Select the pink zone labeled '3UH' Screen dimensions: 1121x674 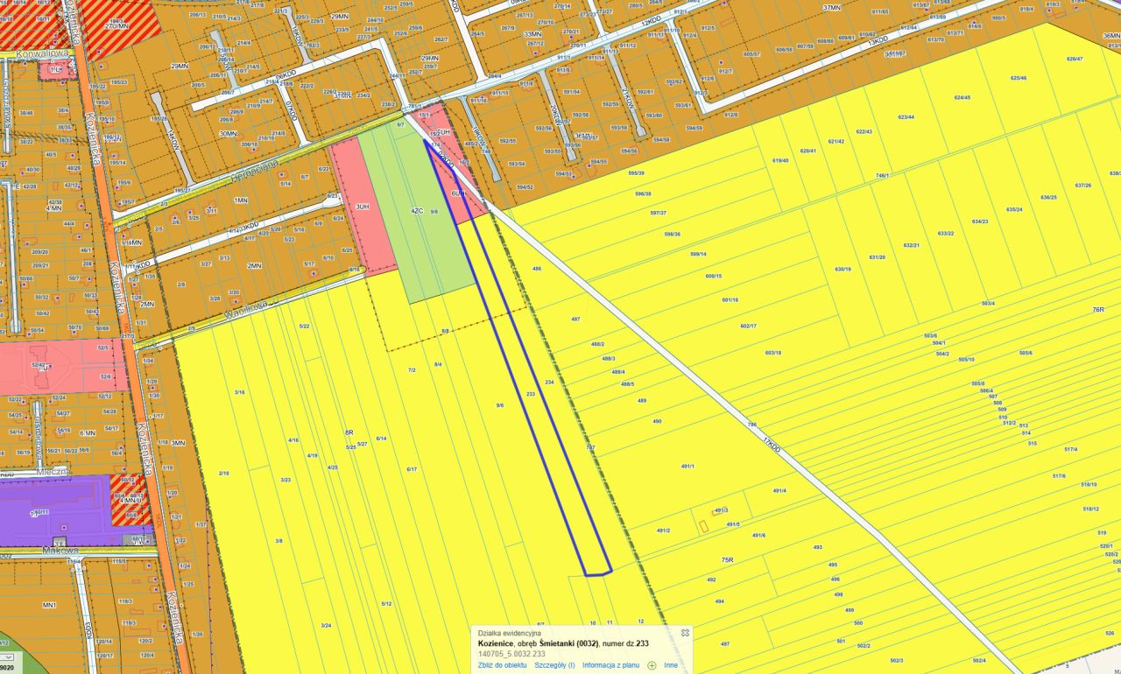tap(362, 207)
